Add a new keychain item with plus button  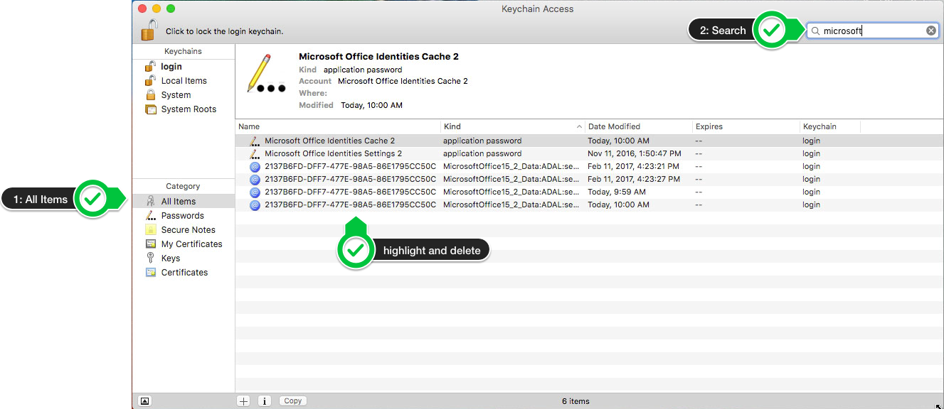pyautogui.click(x=243, y=401)
